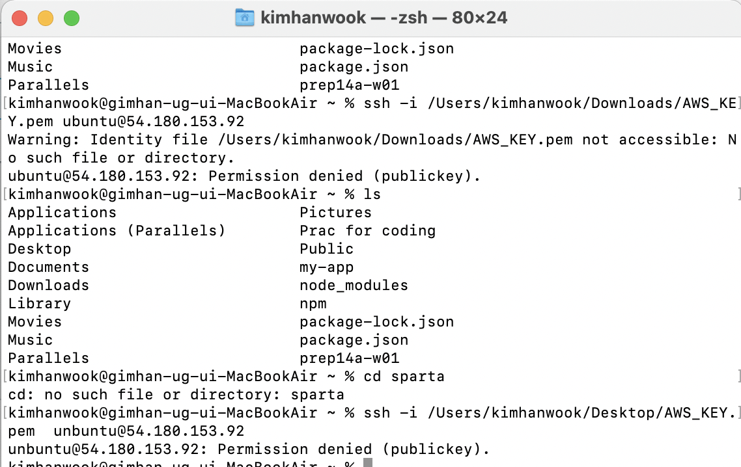Click the green zoom window button
Image resolution: width=741 pixels, height=467 pixels.
click(72, 18)
